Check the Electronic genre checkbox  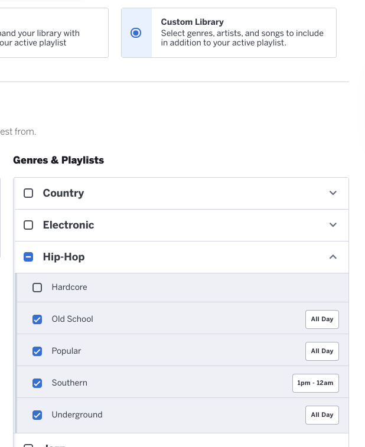(28, 225)
